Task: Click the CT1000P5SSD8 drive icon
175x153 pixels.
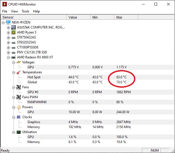Action: (x=13, y=48)
